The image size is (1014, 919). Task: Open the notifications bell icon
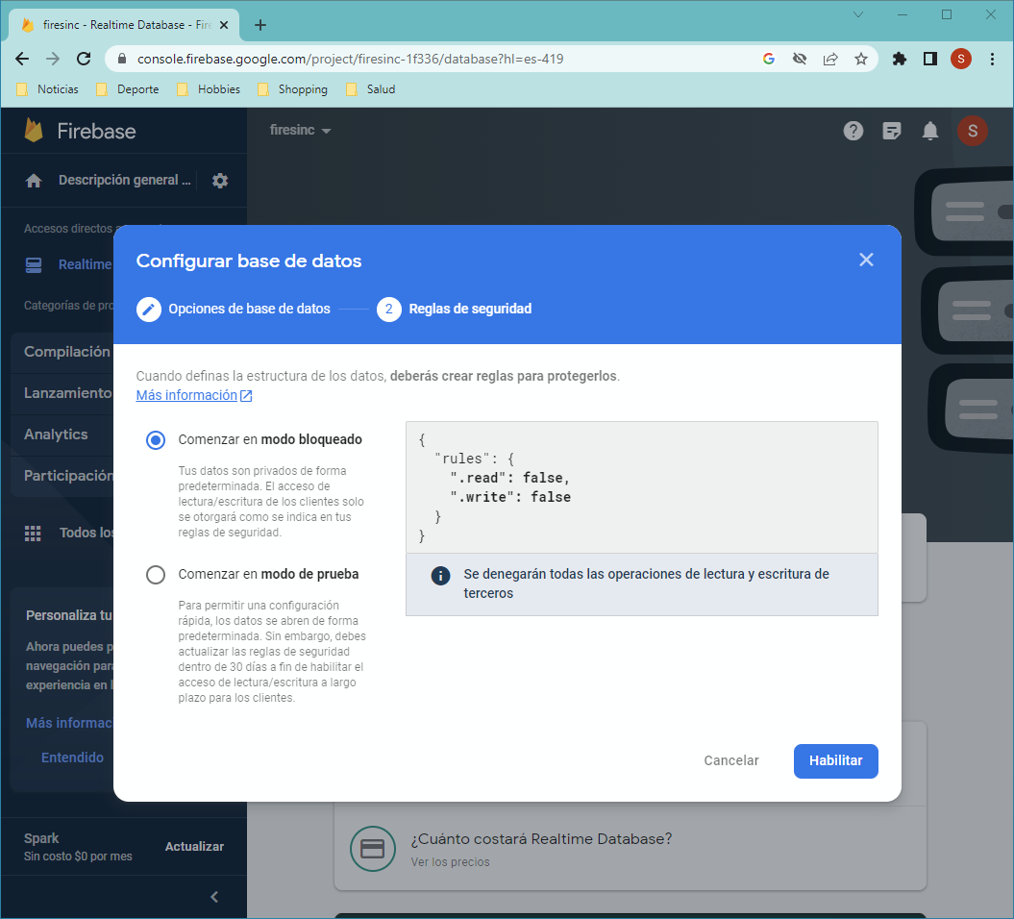[929, 131]
